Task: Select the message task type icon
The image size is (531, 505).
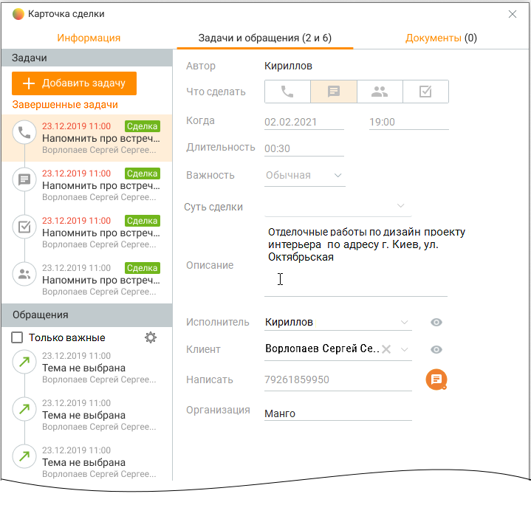Action: point(334,92)
